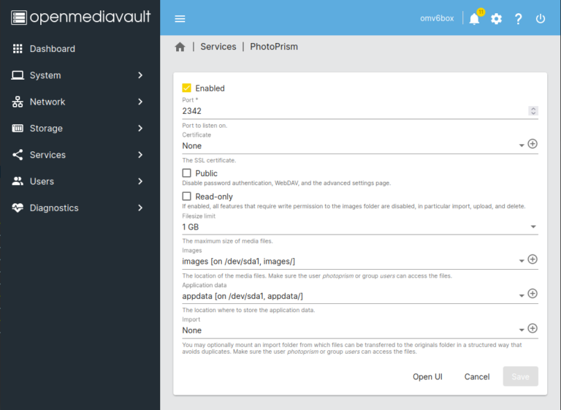Uncheck the Enabled checkbox

tap(187, 88)
